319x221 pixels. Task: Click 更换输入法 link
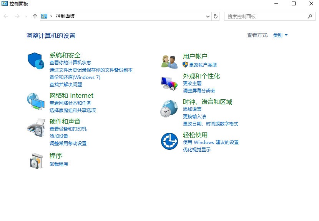point(194,117)
